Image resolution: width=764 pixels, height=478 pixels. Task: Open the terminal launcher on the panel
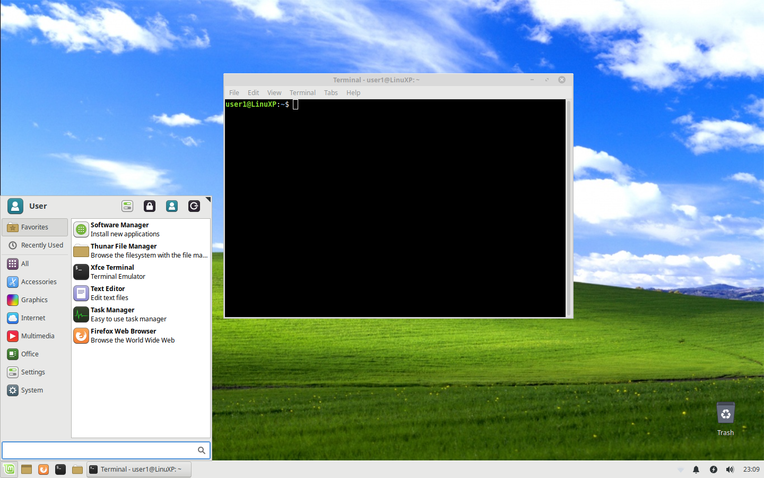60,469
